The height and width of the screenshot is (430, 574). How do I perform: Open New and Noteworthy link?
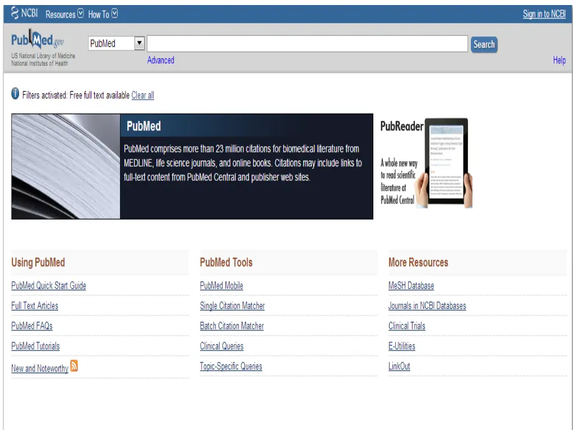40,368
